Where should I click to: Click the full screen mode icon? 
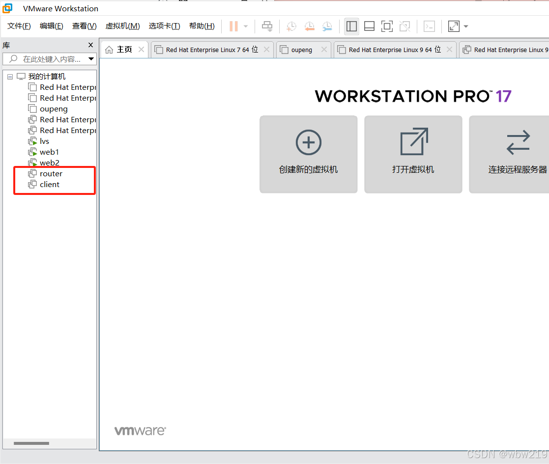pyautogui.click(x=387, y=26)
